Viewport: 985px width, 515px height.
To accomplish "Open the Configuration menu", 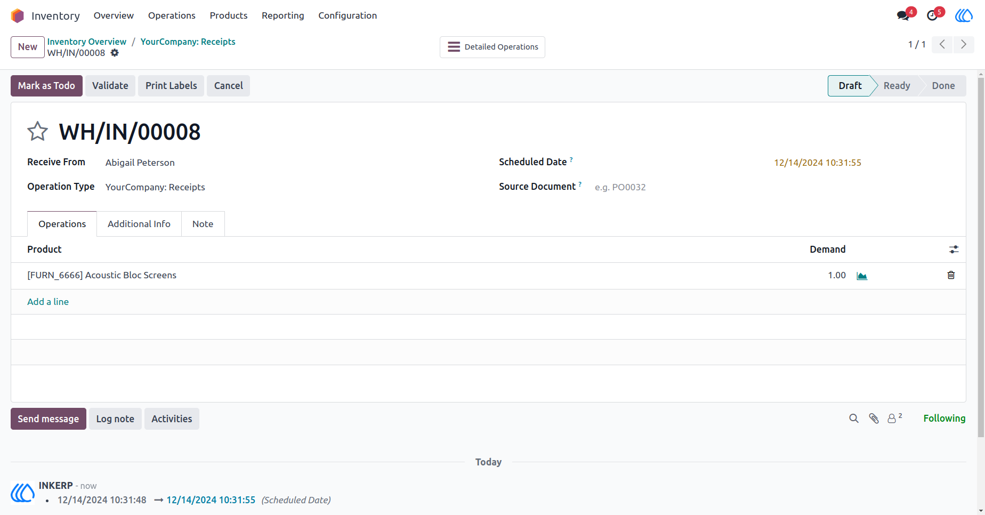I will click(x=348, y=15).
